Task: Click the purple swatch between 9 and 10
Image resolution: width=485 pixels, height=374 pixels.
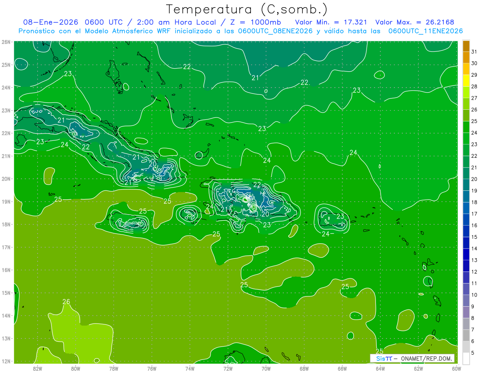Action: click(x=466, y=301)
